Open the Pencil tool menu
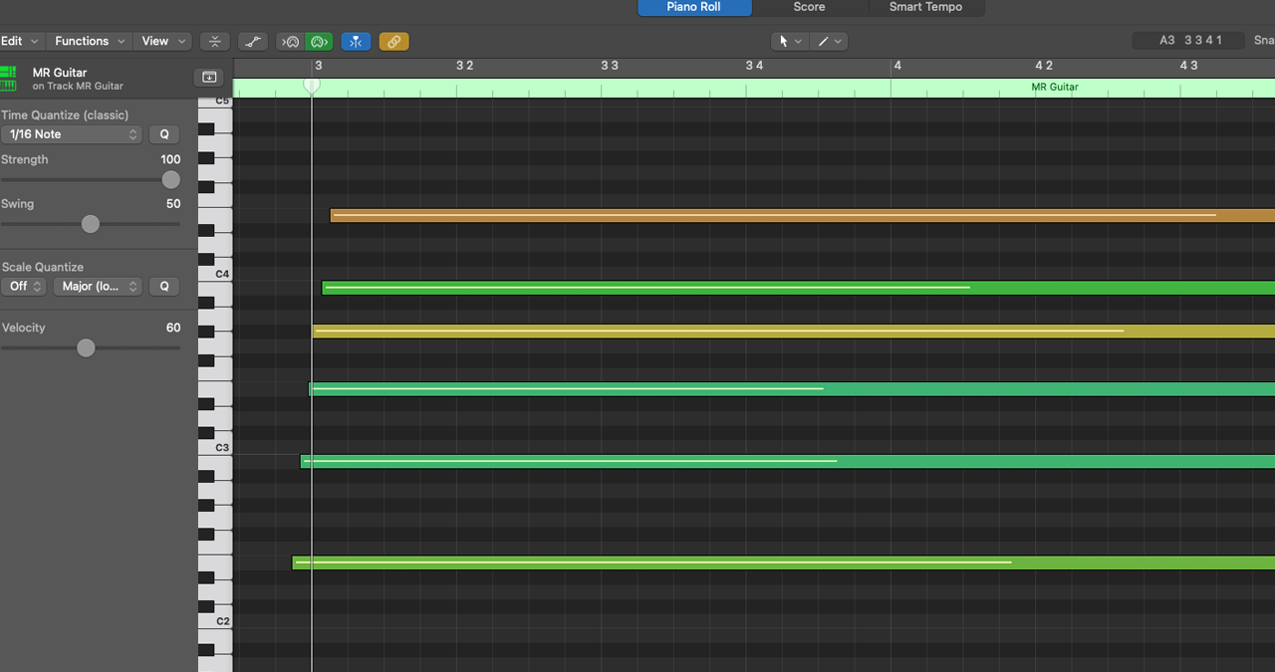 coord(828,42)
